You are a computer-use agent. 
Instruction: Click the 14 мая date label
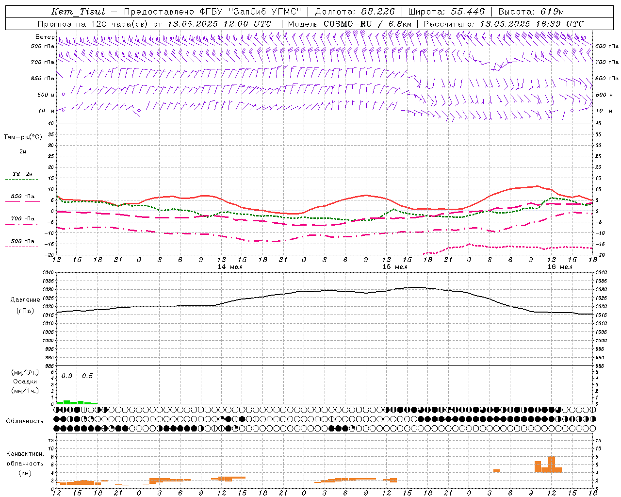[230, 267]
